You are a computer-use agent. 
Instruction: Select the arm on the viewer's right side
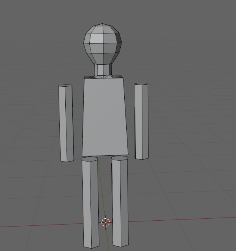(142, 121)
